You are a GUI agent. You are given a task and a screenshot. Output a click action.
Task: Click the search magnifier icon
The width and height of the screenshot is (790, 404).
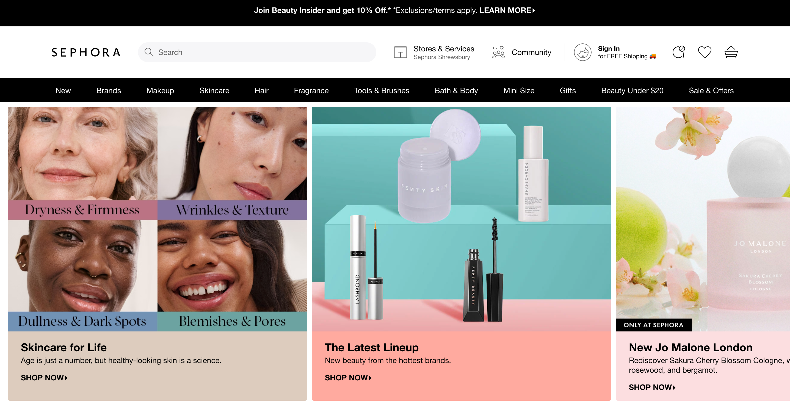pyautogui.click(x=149, y=52)
